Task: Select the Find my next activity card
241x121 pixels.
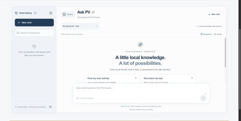Action: tap(112, 79)
